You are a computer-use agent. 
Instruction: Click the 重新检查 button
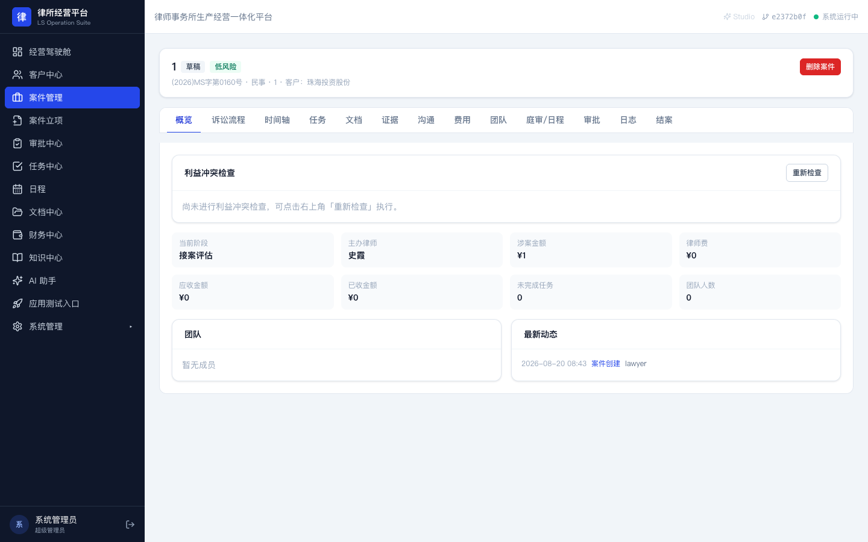click(807, 173)
